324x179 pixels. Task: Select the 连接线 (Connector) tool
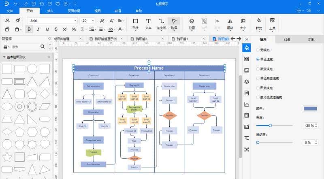pos(161,23)
